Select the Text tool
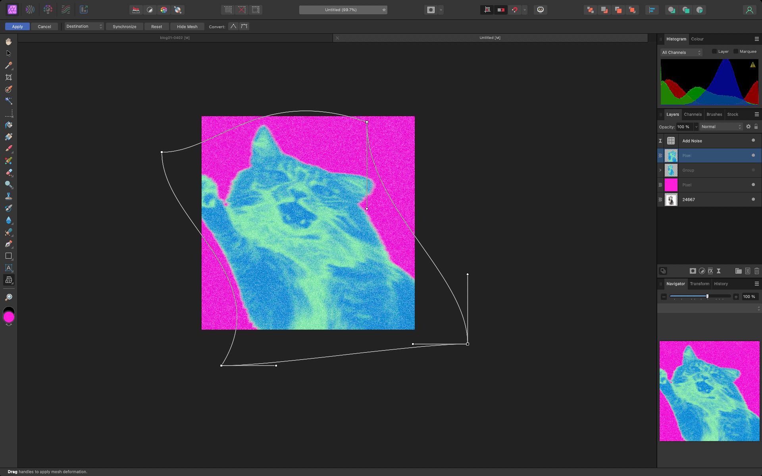Viewport: 762px width, 476px height. 8,268
